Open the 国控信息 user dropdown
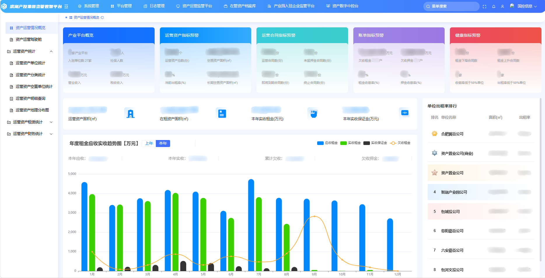This screenshot has width=545, height=278. 527,6
